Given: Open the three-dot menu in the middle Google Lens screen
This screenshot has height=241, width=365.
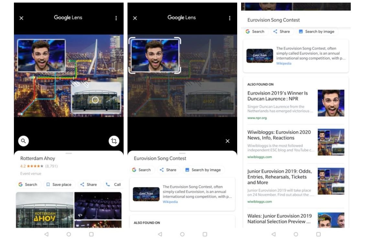Looking at the screenshot, I should coord(230,18).
